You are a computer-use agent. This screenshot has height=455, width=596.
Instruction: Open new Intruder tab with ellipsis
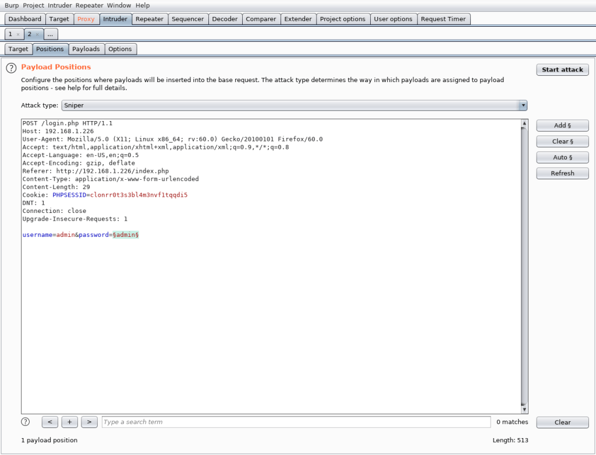[x=50, y=34]
